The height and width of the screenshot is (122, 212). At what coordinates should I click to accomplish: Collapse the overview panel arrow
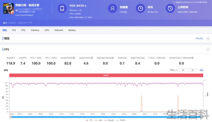208,39
